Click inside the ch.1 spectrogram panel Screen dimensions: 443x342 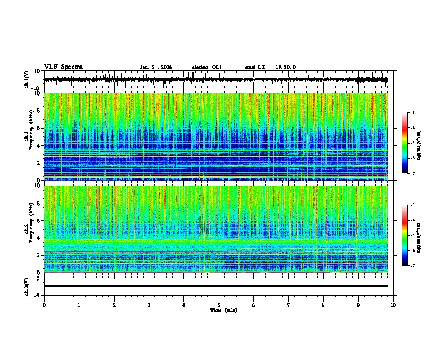click(215, 136)
